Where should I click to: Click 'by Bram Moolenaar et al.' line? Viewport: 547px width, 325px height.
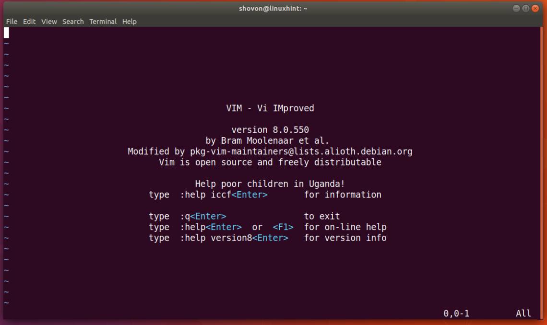coord(267,141)
